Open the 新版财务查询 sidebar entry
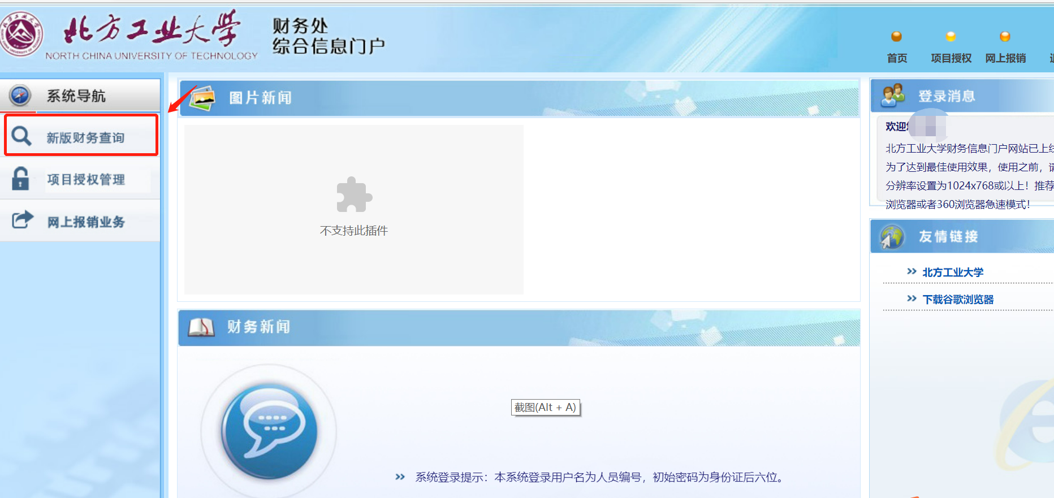Image resolution: width=1054 pixels, height=498 pixels. pyautogui.click(x=85, y=138)
